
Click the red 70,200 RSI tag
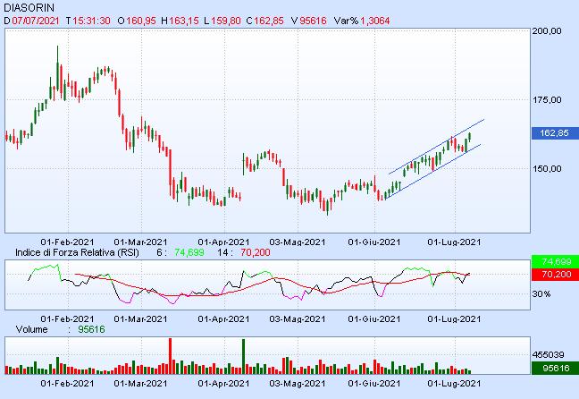point(555,275)
